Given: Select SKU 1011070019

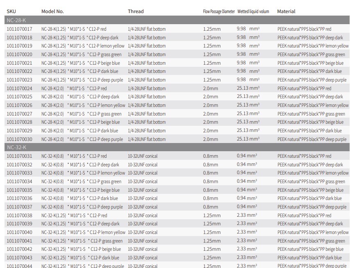Looking at the screenshot, I should click(19, 46).
